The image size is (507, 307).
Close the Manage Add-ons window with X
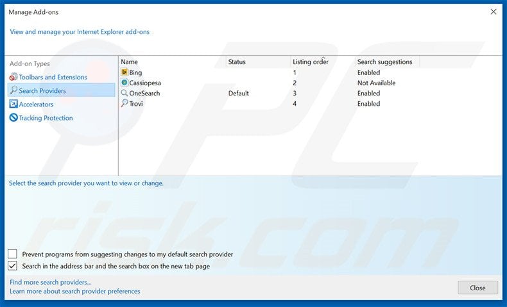click(494, 12)
